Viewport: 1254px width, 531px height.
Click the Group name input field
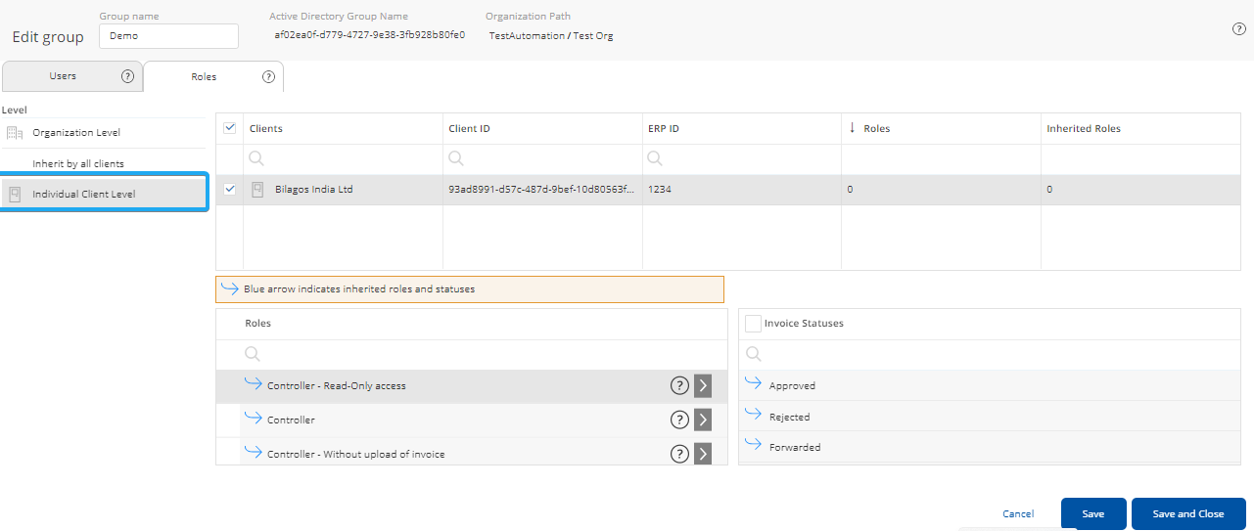click(168, 36)
